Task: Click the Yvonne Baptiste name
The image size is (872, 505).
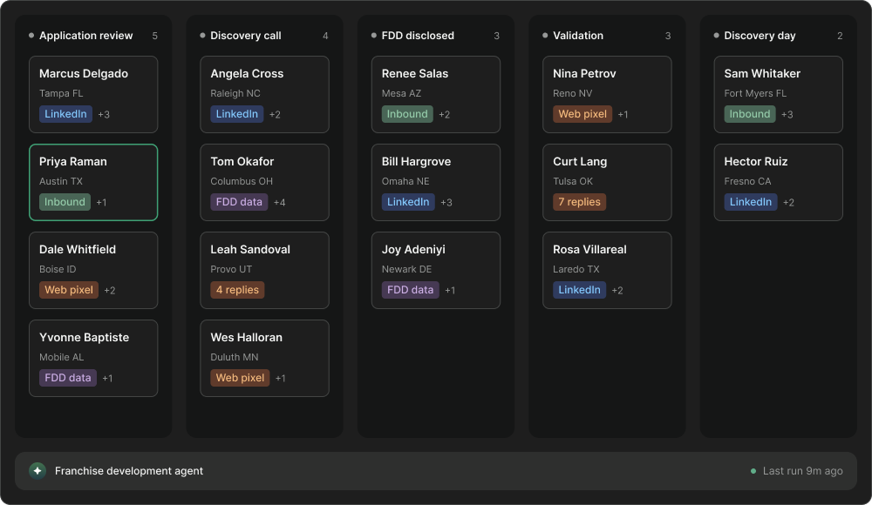Action: [84, 337]
